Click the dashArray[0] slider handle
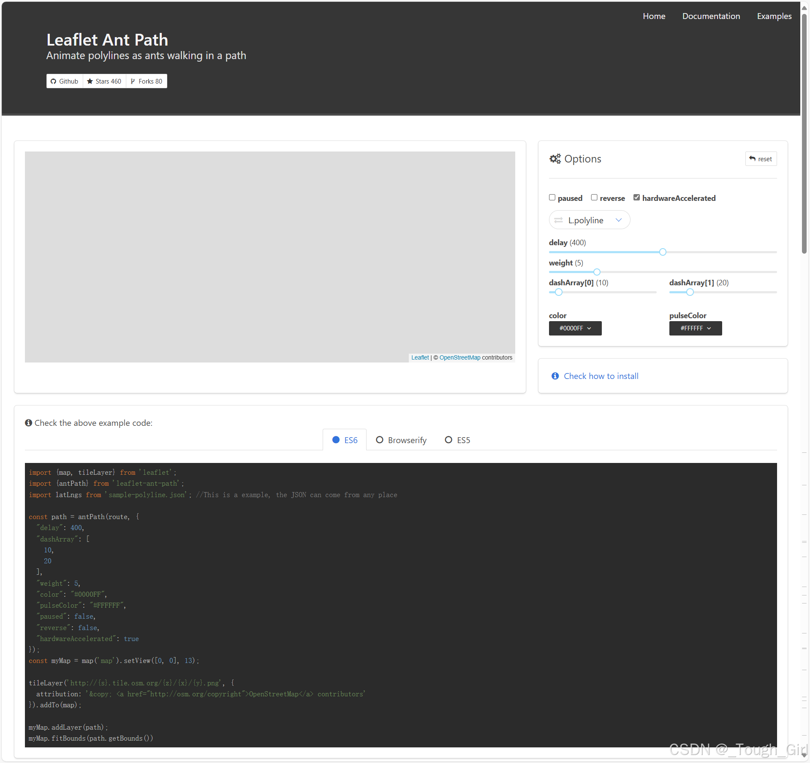The image size is (810, 763). point(559,292)
